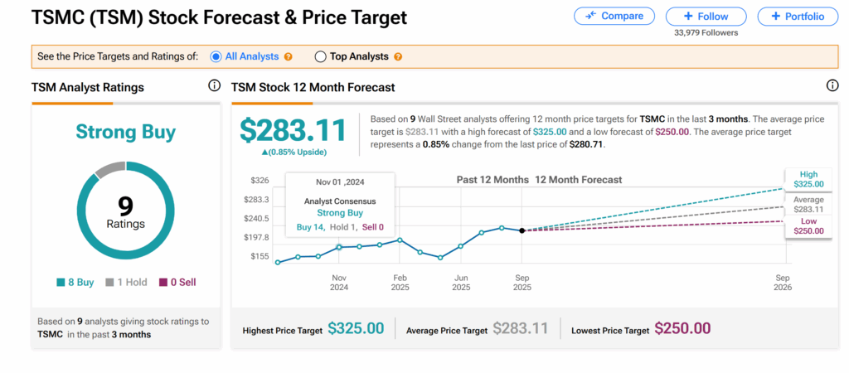This screenshot has width=849, height=373.
Task: Click info icon at 12 Month Forecast header
Action: pos(832,86)
